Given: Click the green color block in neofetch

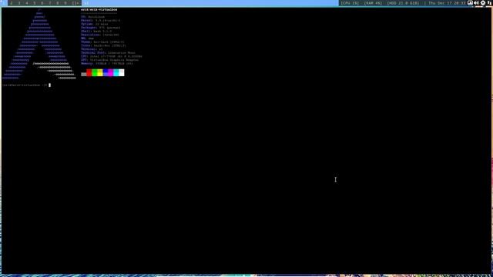Looking at the screenshot, I should [x=94, y=72].
